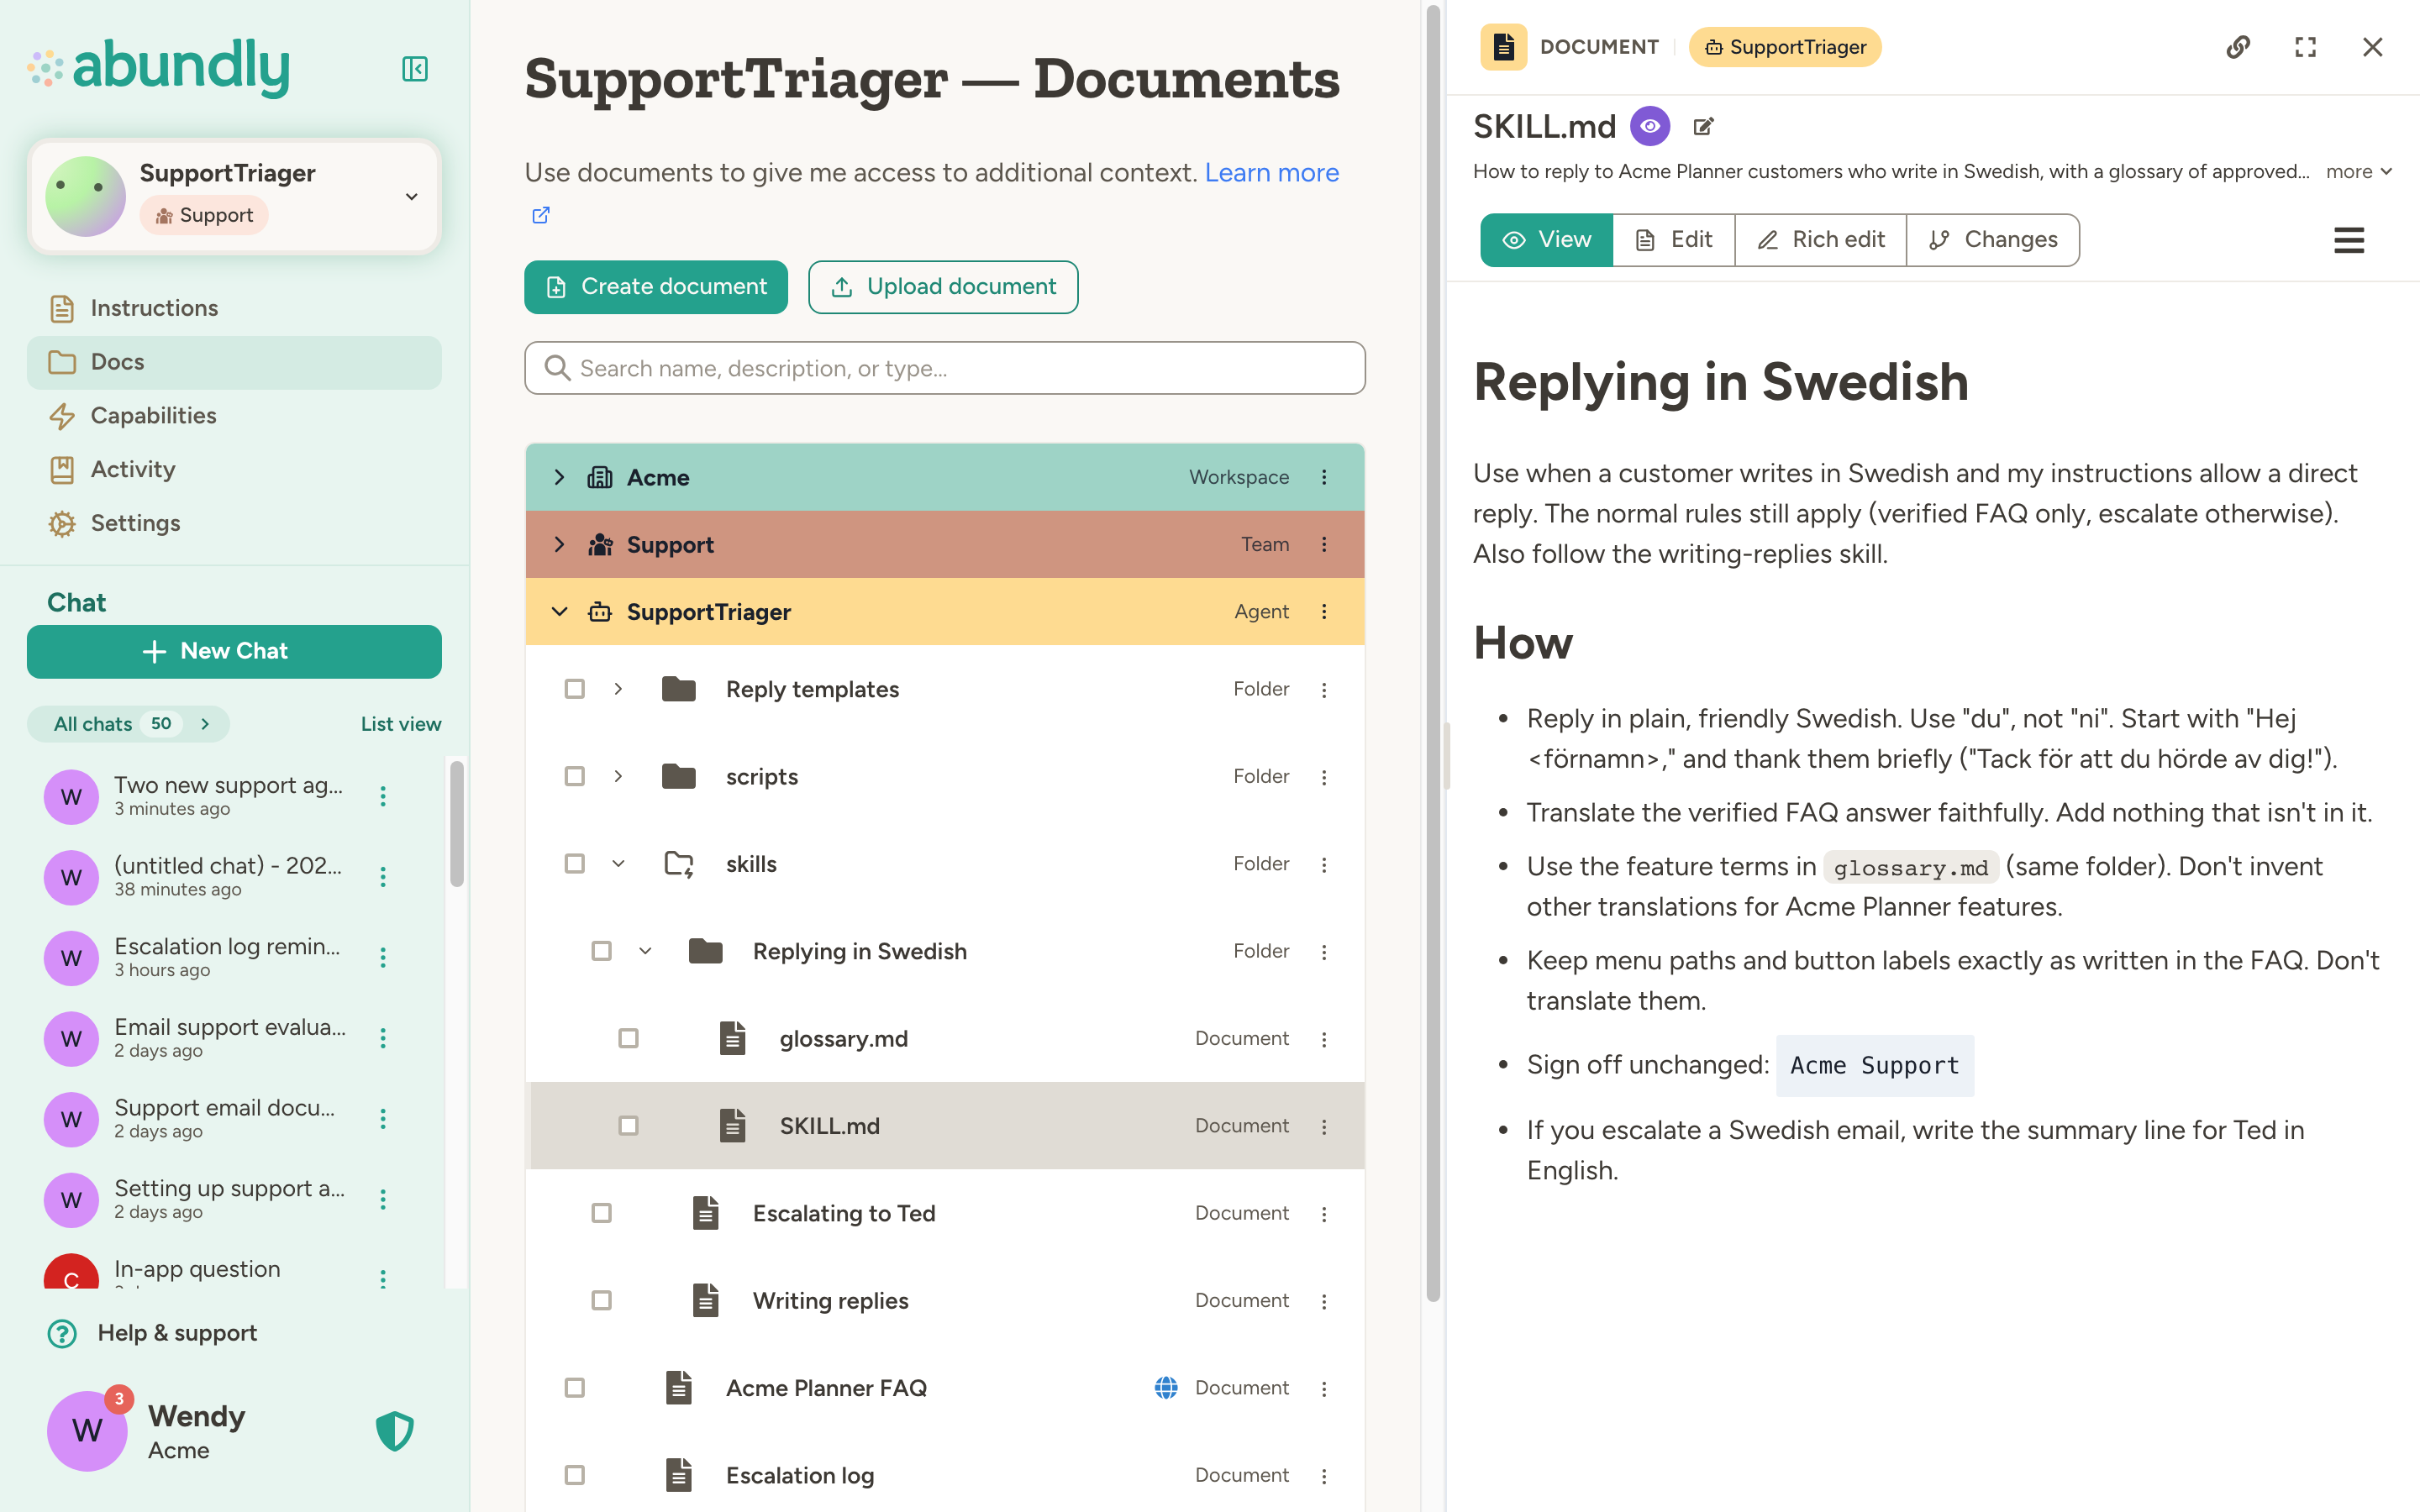Open the kebab menu for Reply templates

point(1324,690)
